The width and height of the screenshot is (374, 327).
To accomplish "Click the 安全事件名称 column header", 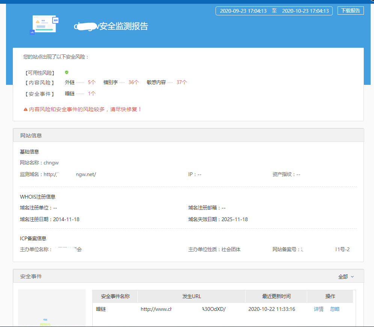I will click(115, 297).
